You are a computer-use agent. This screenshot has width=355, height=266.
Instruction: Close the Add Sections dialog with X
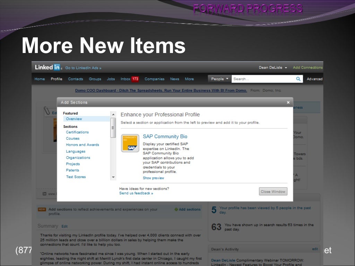[x=288, y=103]
